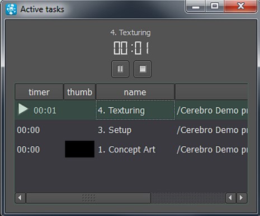The width and height of the screenshot is (260, 216).
Task: Select the 3. Setup task row
Action: point(131,130)
